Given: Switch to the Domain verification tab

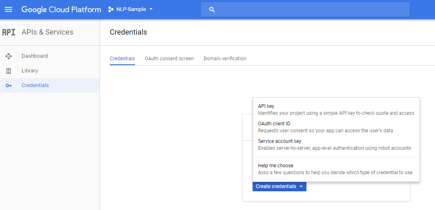Looking at the screenshot, I should (x=225, y=59).
